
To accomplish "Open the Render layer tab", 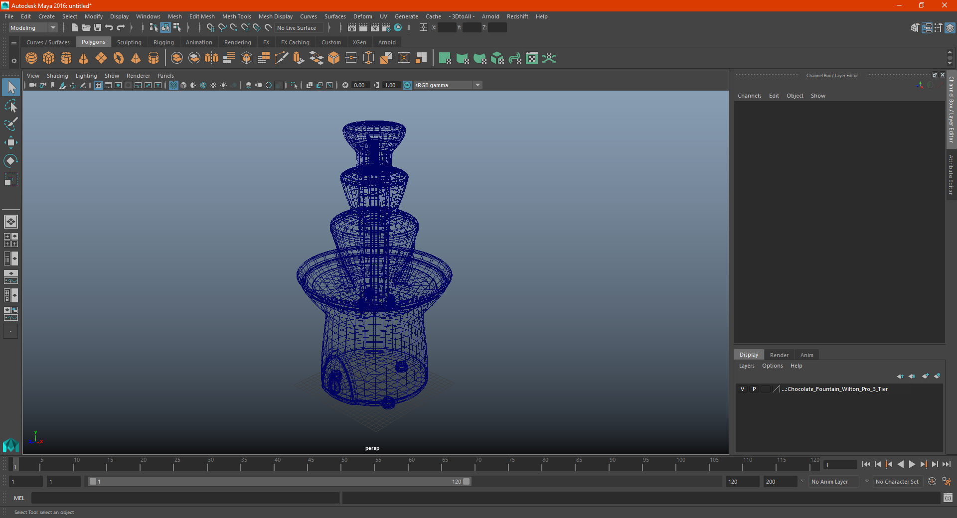I will point(779,355).
